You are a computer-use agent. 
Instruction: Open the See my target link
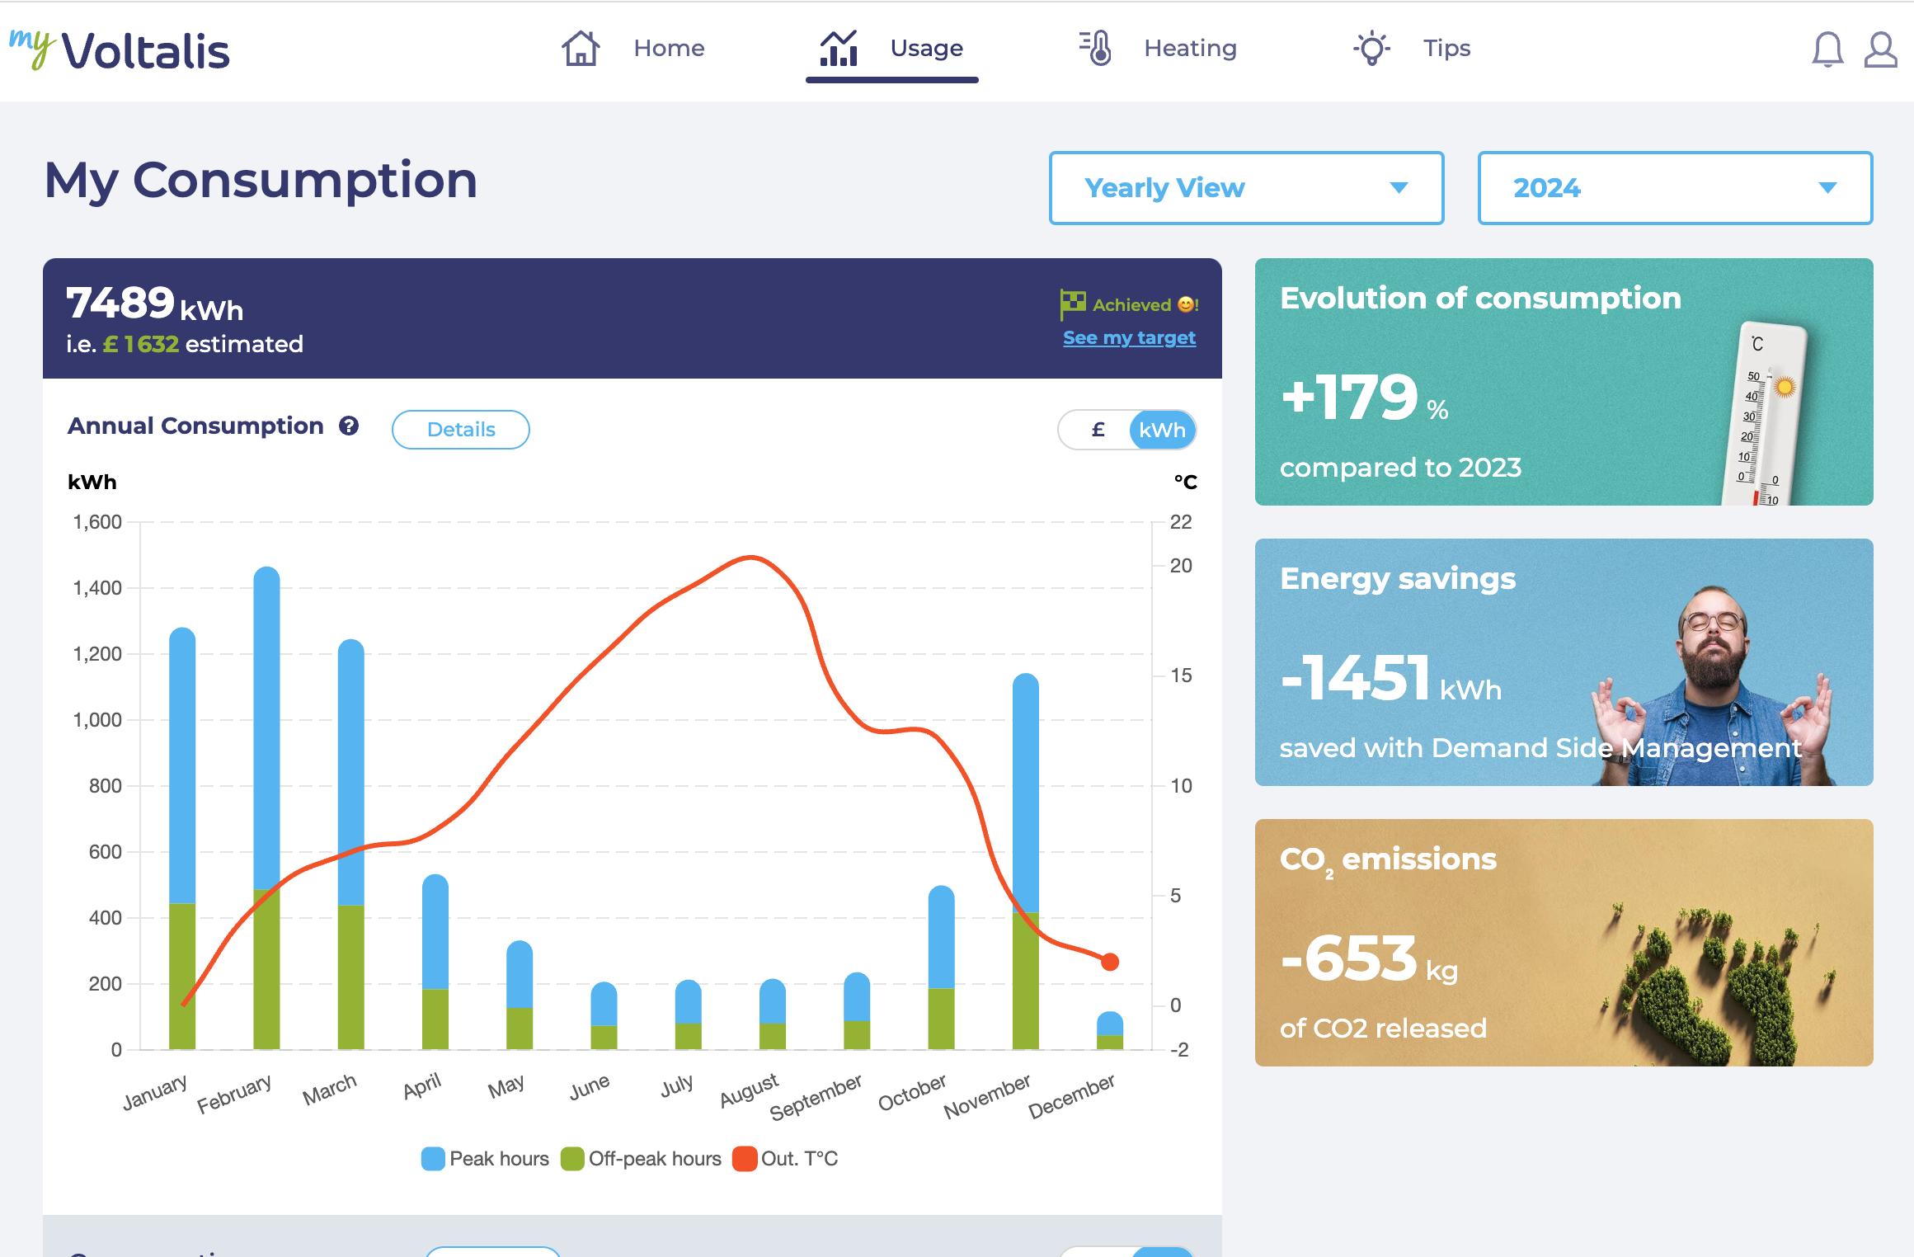(x=1129, y=337)
